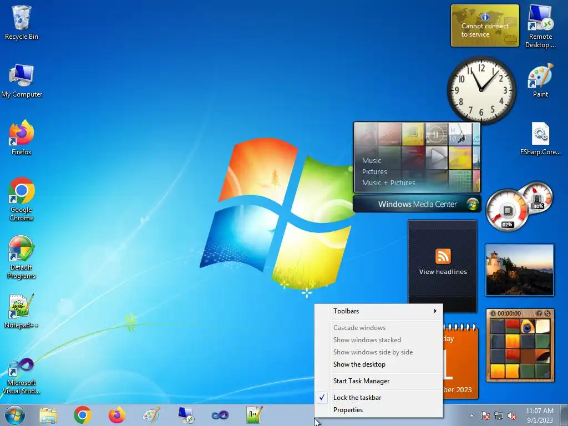The width and height of the screenshot is (568, 426).
Task: Select the Notepad++ desktop shortcut
Action: click(x=22, y=311)
